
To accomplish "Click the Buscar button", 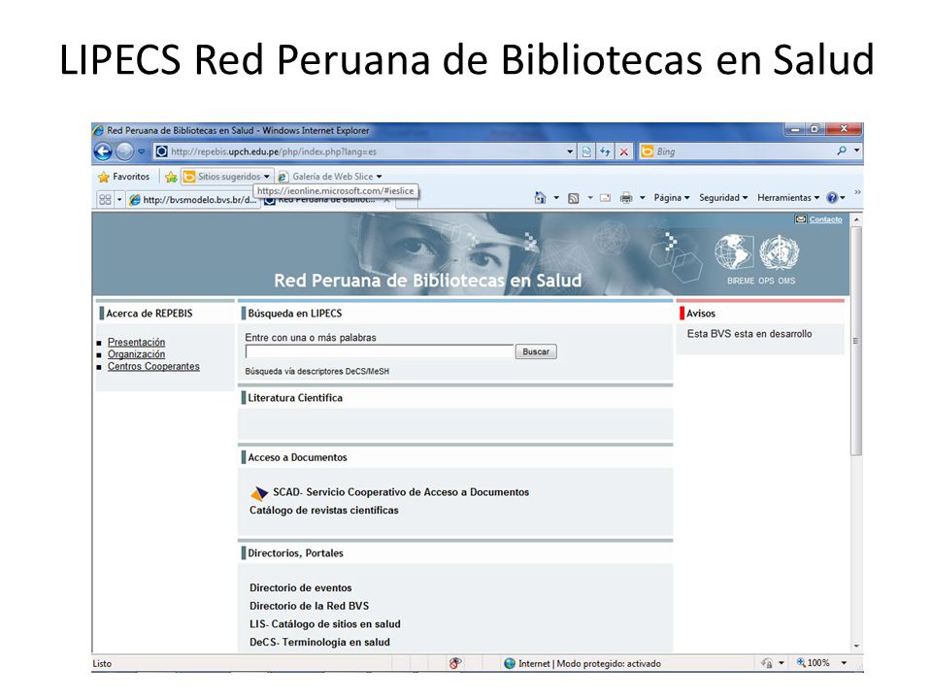I will click(536, 351).
